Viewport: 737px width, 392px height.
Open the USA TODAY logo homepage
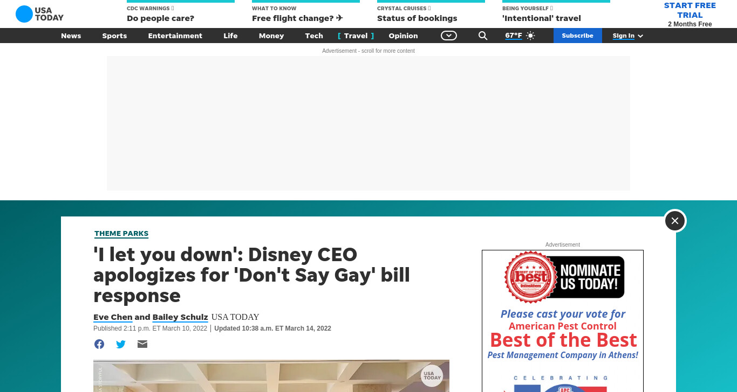point(39,14)
